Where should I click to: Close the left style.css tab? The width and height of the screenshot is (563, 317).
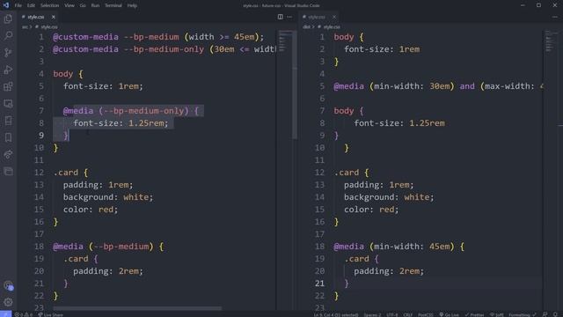tap(53, 17)
